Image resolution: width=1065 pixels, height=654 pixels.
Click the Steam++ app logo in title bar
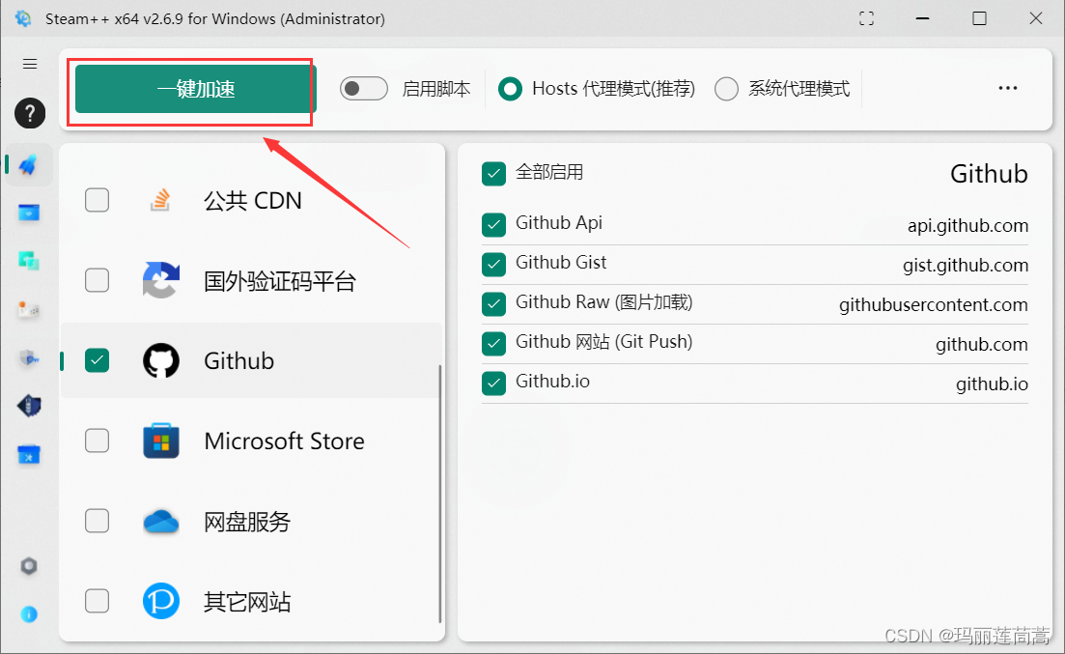23,18
